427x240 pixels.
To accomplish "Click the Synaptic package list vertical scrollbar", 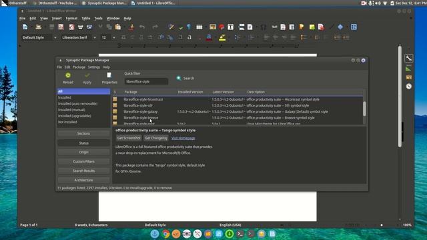I will pos(364,109).
